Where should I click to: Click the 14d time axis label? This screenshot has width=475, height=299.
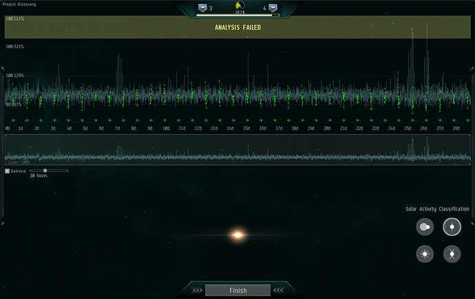[230, 129]
